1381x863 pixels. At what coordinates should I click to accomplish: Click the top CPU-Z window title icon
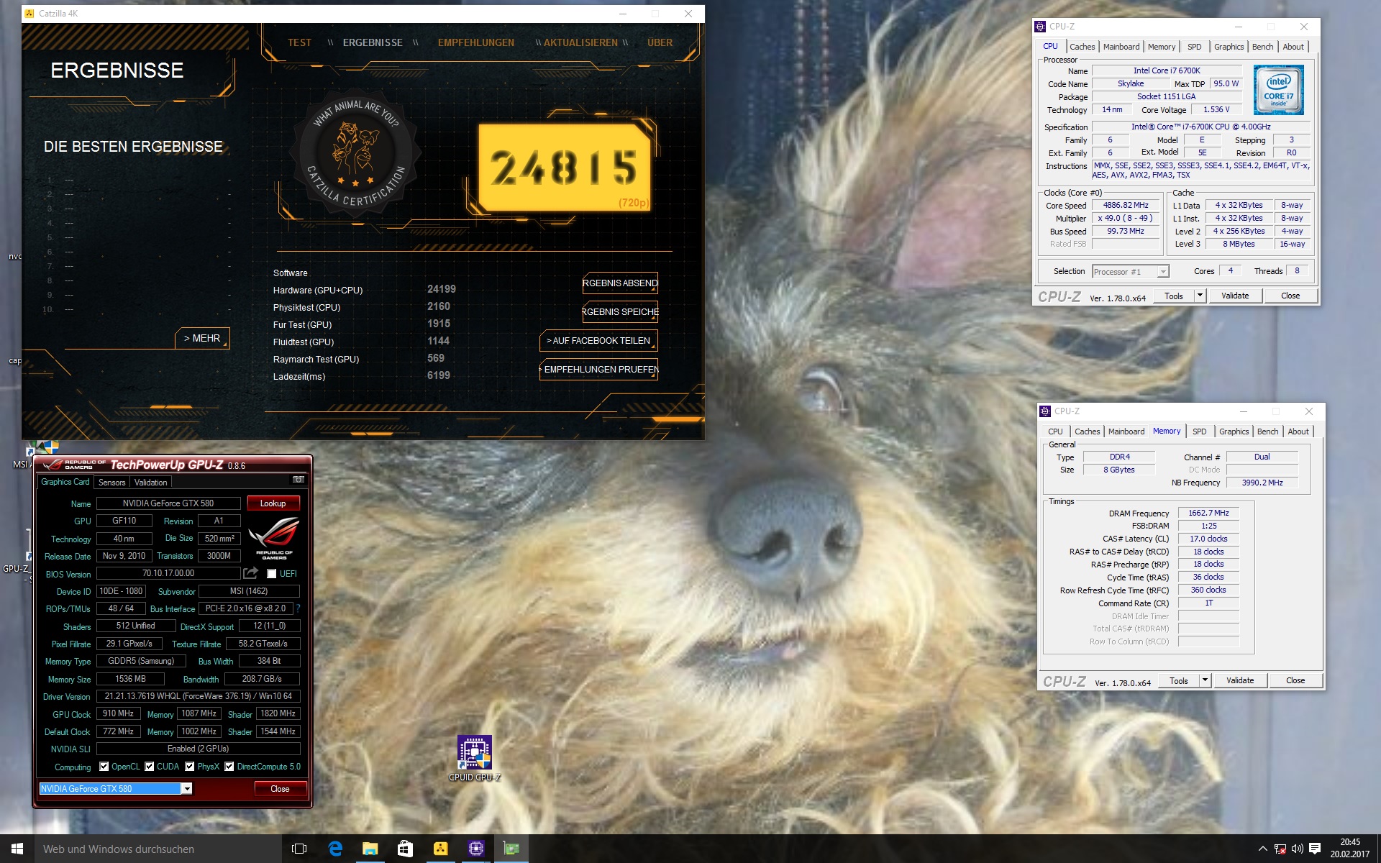1040,27
